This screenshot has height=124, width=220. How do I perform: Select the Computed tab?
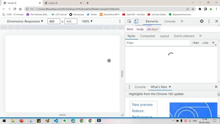pyautogui.click(x=147, y=36)
